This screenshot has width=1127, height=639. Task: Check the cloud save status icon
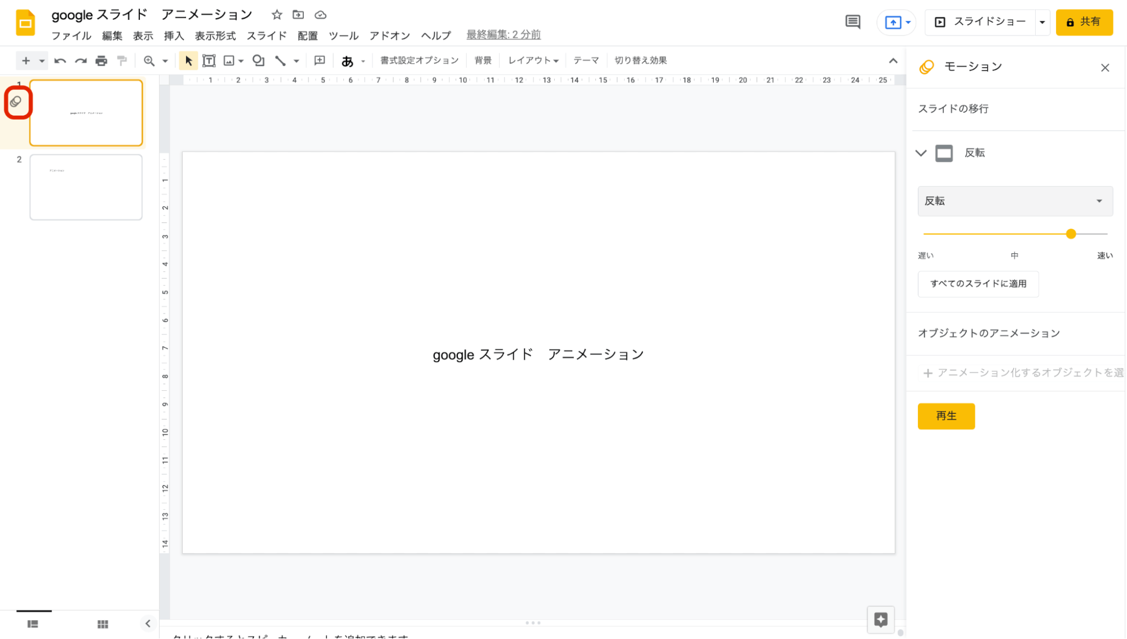tap(320, 15)
